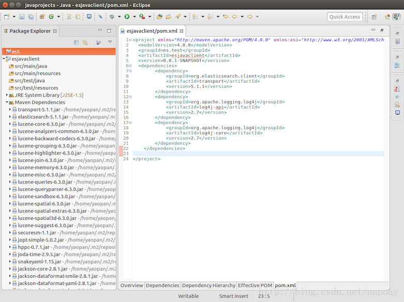Open the Problems view icon on right trim
This screenshot has width=404, height=302.
[397, 89]
